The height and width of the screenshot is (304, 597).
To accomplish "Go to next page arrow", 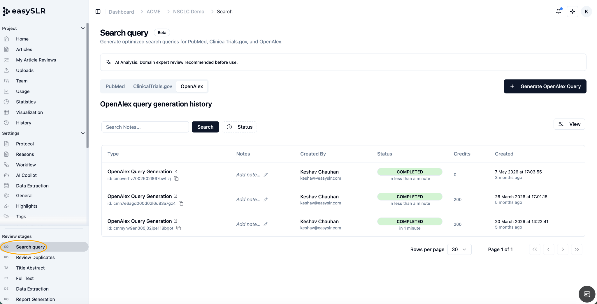I will pos(563,250).
